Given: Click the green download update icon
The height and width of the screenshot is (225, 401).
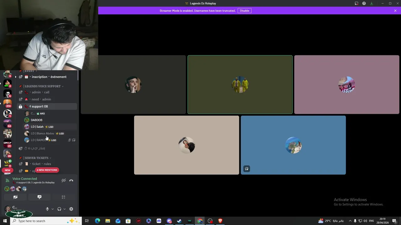Looking at the screenshot, I should click(372, 3).
